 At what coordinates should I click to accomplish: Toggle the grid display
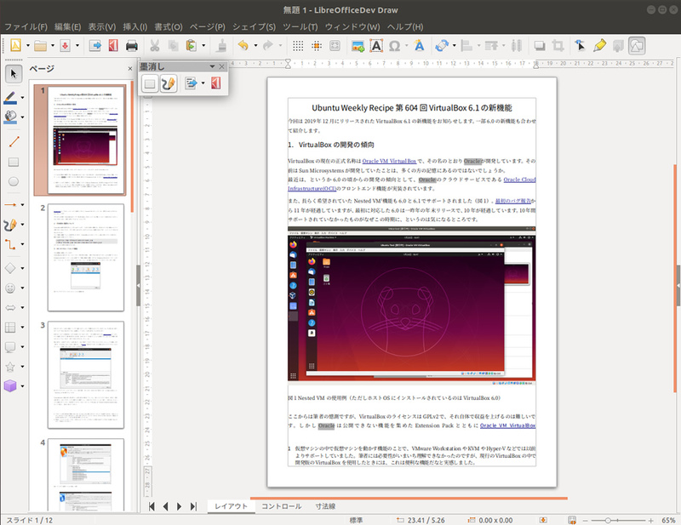(x=298, y=45)
